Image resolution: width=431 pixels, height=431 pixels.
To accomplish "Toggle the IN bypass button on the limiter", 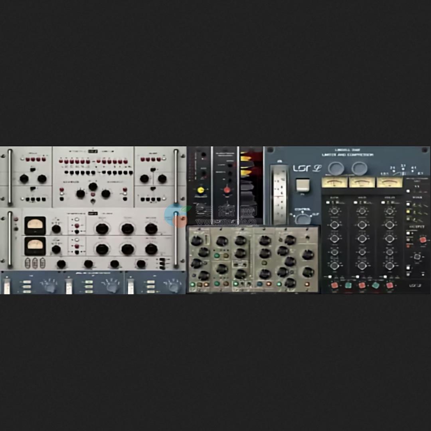I will (x=302, y=184).
